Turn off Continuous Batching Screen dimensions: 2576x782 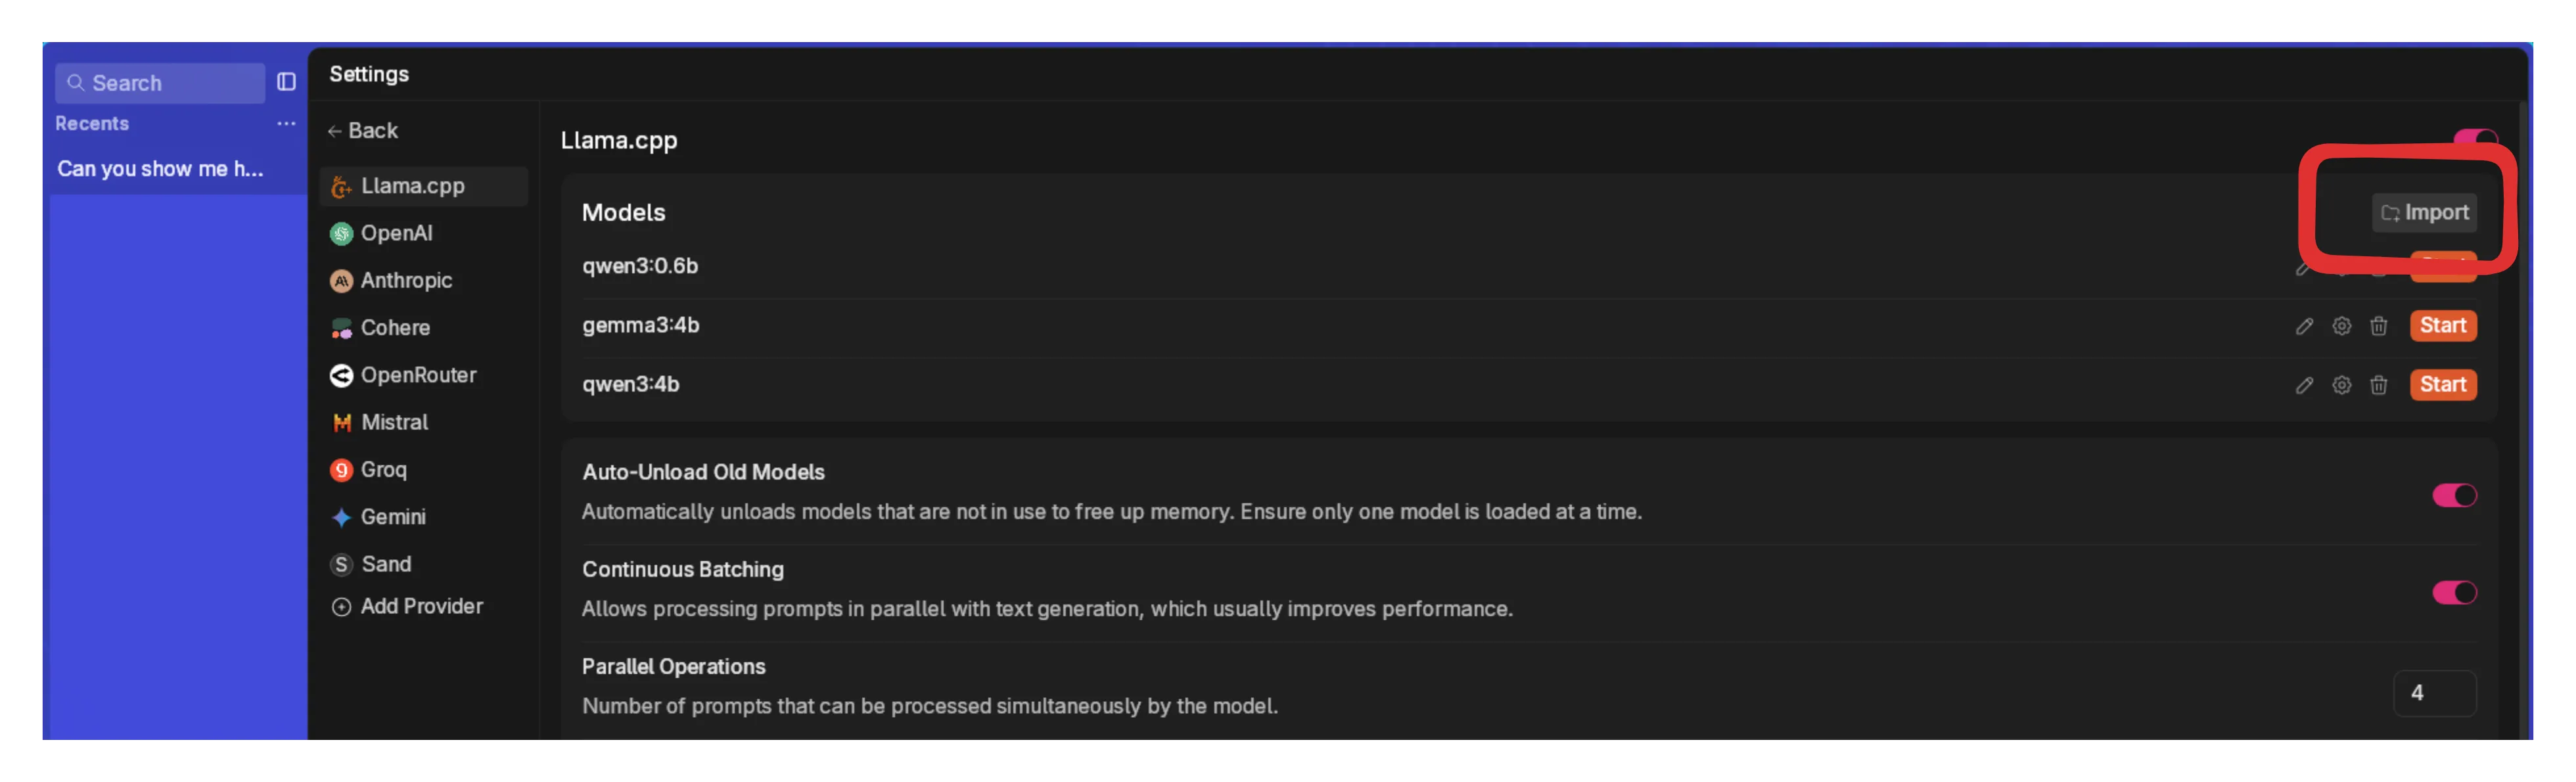[x=2455, y=592]
